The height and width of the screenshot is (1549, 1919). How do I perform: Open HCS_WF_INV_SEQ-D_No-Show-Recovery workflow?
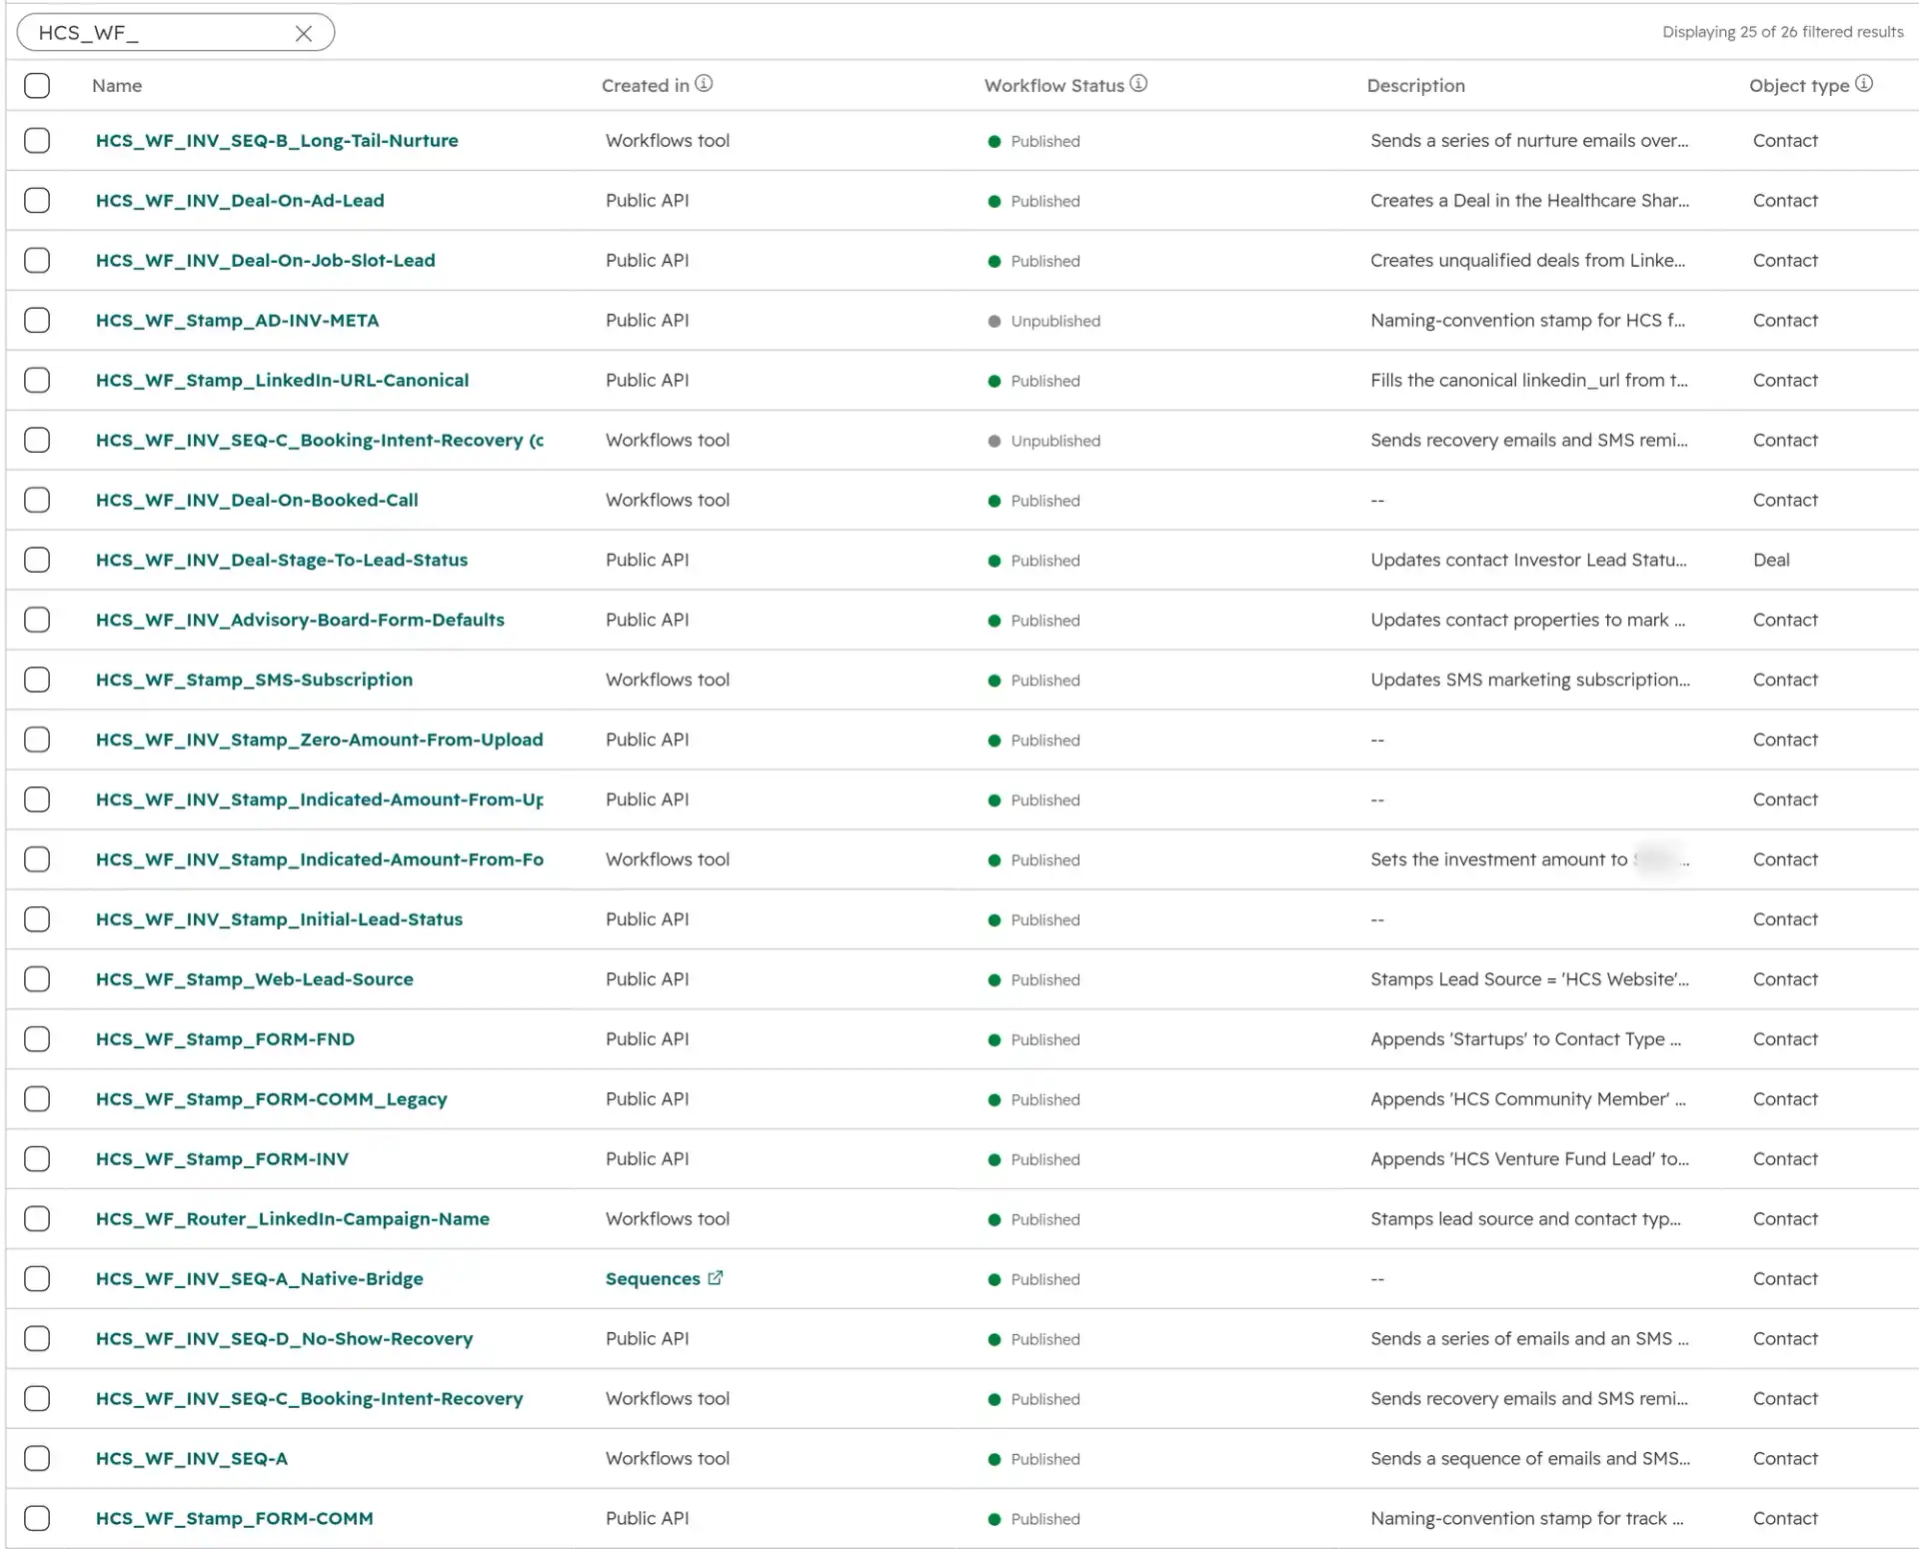click(x=284, y=1339)
